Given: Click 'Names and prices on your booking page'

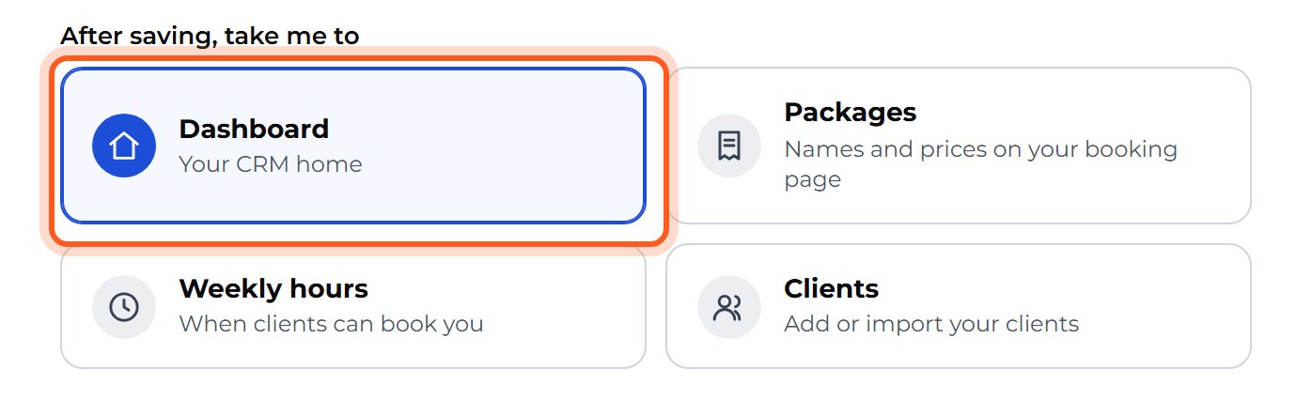Looking at the screenshot, I should [980, 163].
